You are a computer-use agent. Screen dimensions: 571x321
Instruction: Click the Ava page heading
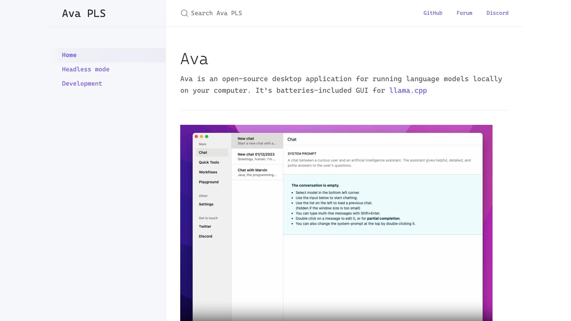pos(194,59)
